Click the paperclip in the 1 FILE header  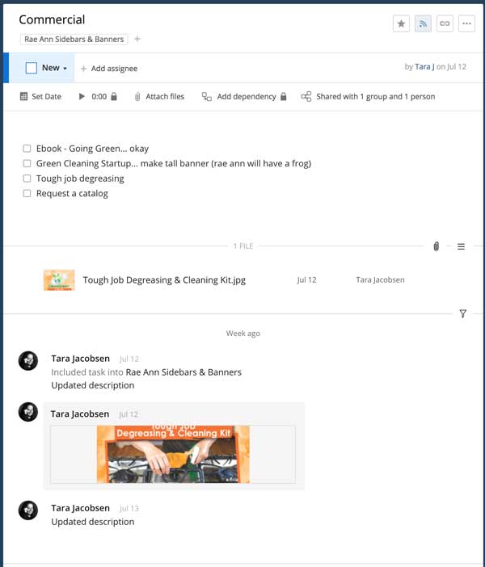[436, 246]
